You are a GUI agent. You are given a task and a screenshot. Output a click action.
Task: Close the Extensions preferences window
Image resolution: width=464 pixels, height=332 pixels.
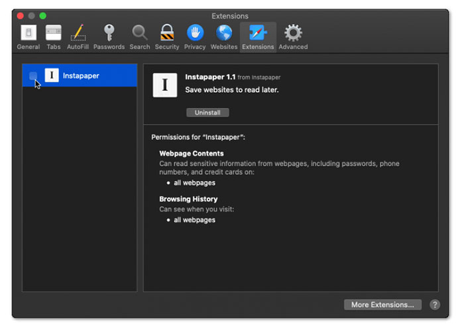[x=21, y=15]
